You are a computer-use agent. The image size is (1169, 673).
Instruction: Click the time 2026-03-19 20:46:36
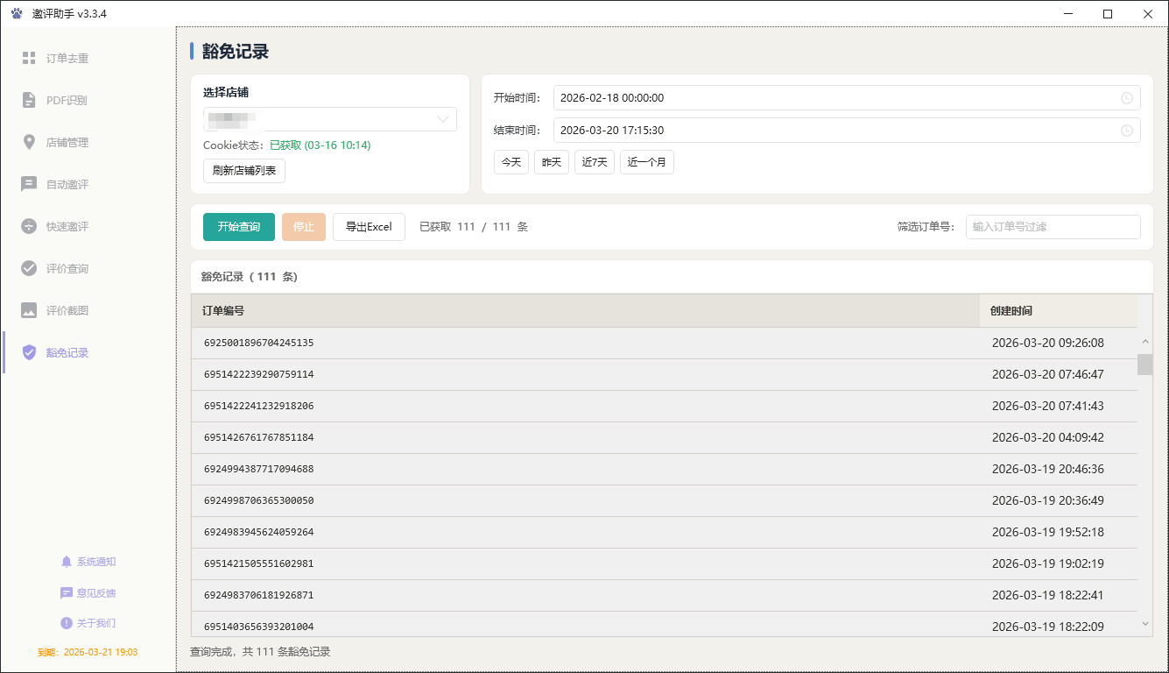point(1048,470)
